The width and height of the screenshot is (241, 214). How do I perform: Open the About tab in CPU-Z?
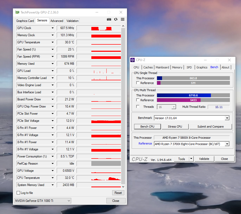tap(225, 67)
